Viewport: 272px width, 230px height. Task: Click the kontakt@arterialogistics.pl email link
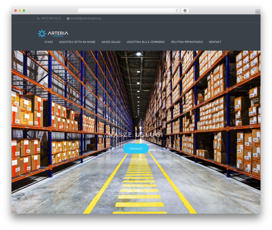(86, 18)
